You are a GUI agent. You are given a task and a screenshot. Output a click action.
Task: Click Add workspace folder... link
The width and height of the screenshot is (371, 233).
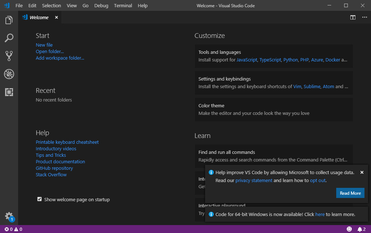pyautogui.click(x=60, y=58)
